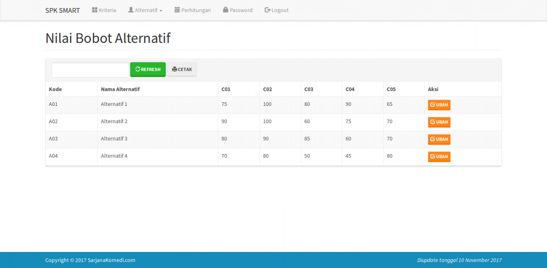The height and width of the screenshot is (268, 547).
Task: Click C01 value 75 in A01 row
Action: (x=224, y=104)
